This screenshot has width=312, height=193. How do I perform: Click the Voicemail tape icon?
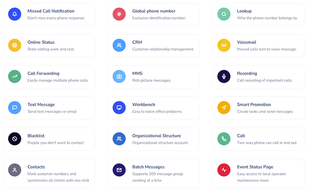pyautogui.click(x=224, y=45)
